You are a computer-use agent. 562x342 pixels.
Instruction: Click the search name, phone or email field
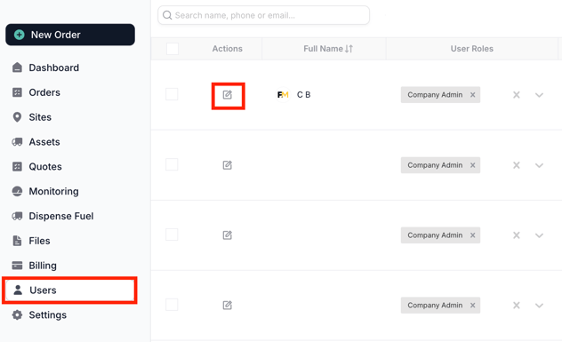[x=263, y=15]
